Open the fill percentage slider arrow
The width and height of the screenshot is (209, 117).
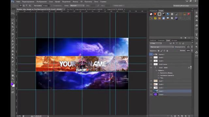tap(192, 51)
